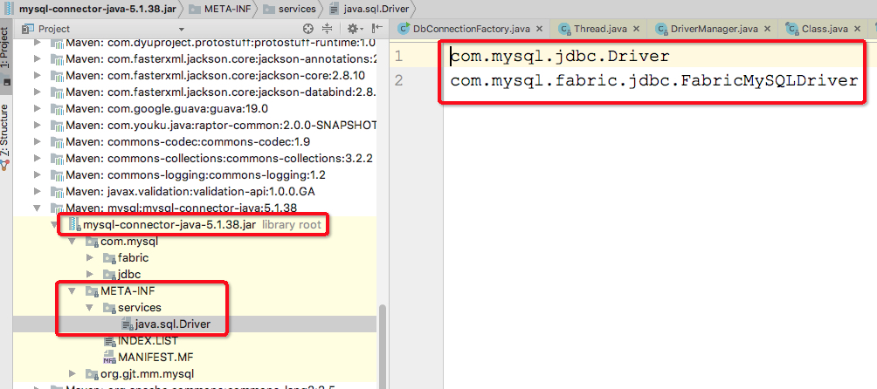Expand Maven guava:19.0 library node
Viewport: 877px width, 389px height.
[38, 108]
